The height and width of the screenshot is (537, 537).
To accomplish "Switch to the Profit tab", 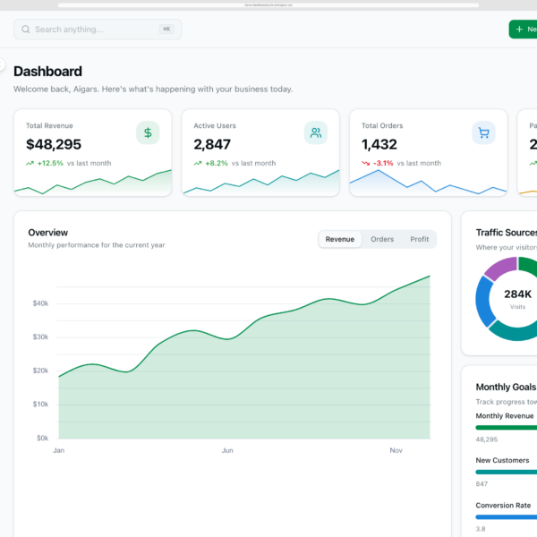I will tap(419, 239).
